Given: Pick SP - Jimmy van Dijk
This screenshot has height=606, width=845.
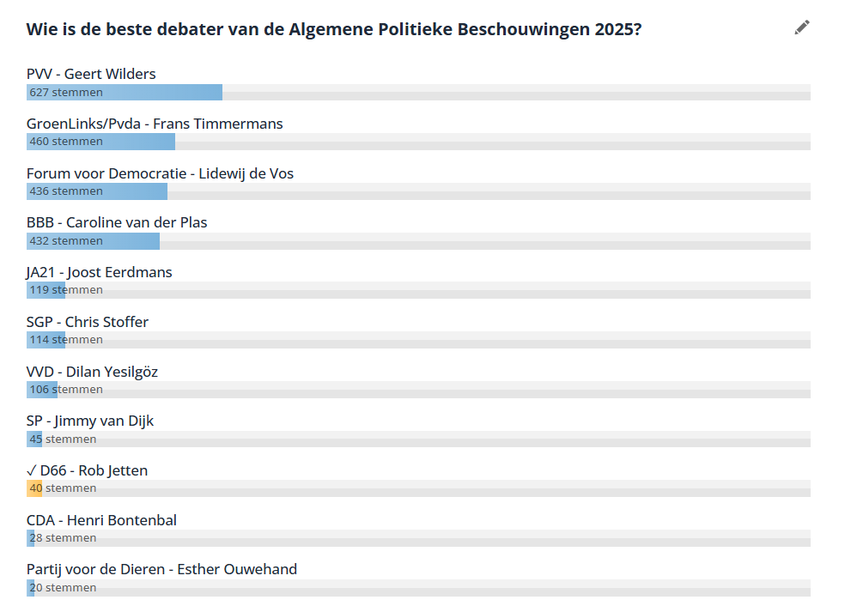Looking at the screenshot, I should (90, 421).
